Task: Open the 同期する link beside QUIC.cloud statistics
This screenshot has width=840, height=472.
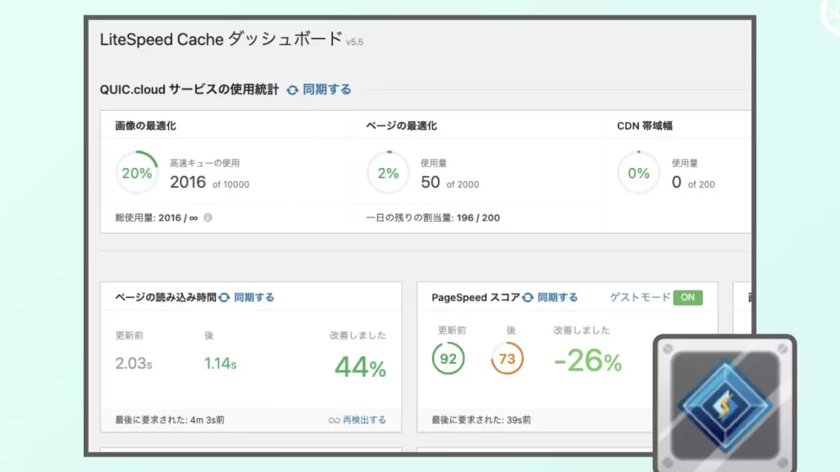Action: (326, 89)
